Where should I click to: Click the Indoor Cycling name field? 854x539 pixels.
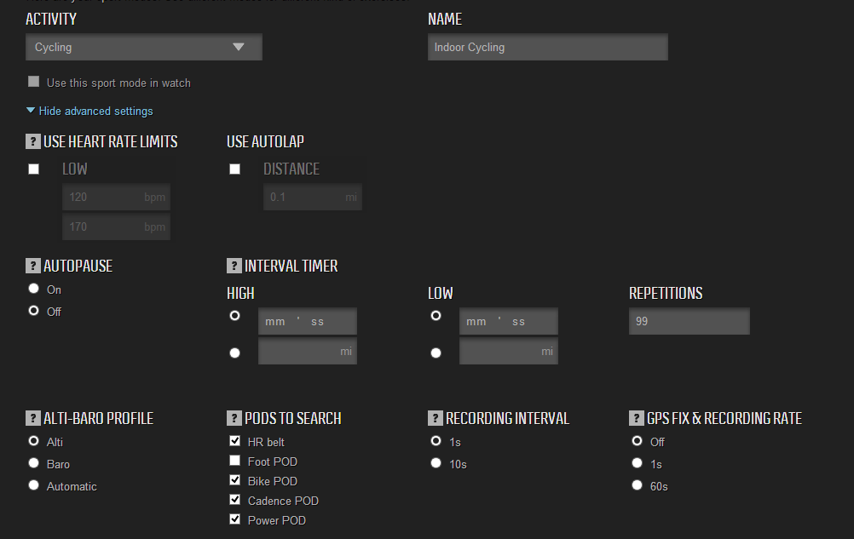tap(547, 47)
